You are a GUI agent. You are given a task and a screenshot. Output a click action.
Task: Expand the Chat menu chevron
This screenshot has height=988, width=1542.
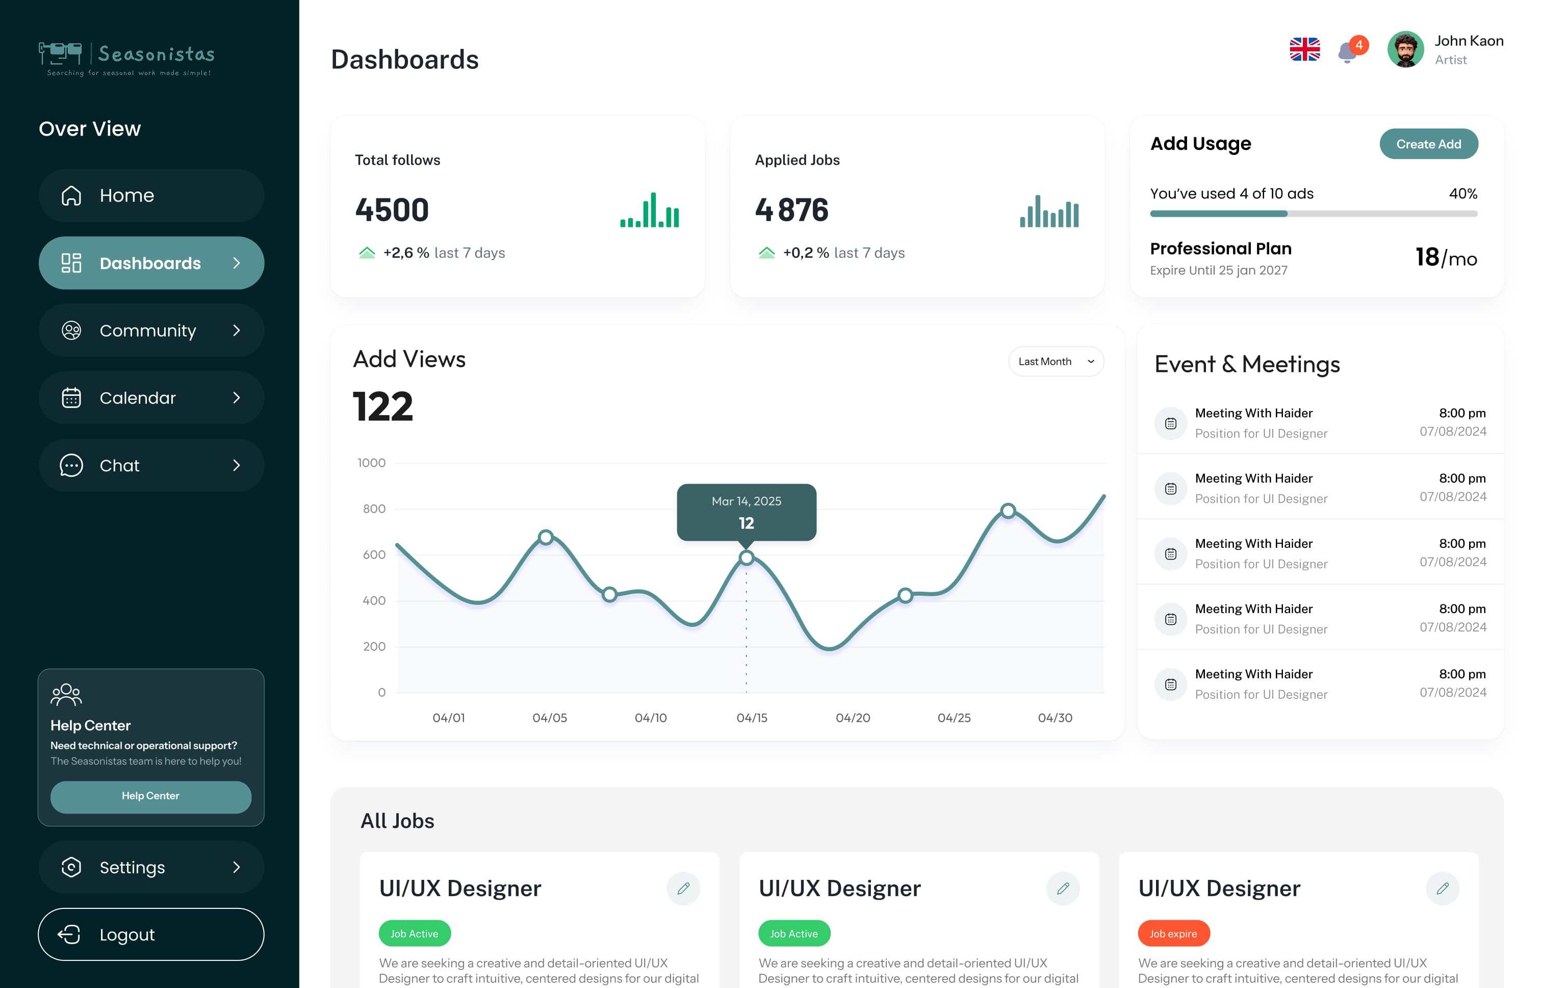click(237, 465)
